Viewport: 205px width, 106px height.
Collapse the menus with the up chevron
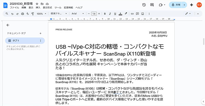198,14
